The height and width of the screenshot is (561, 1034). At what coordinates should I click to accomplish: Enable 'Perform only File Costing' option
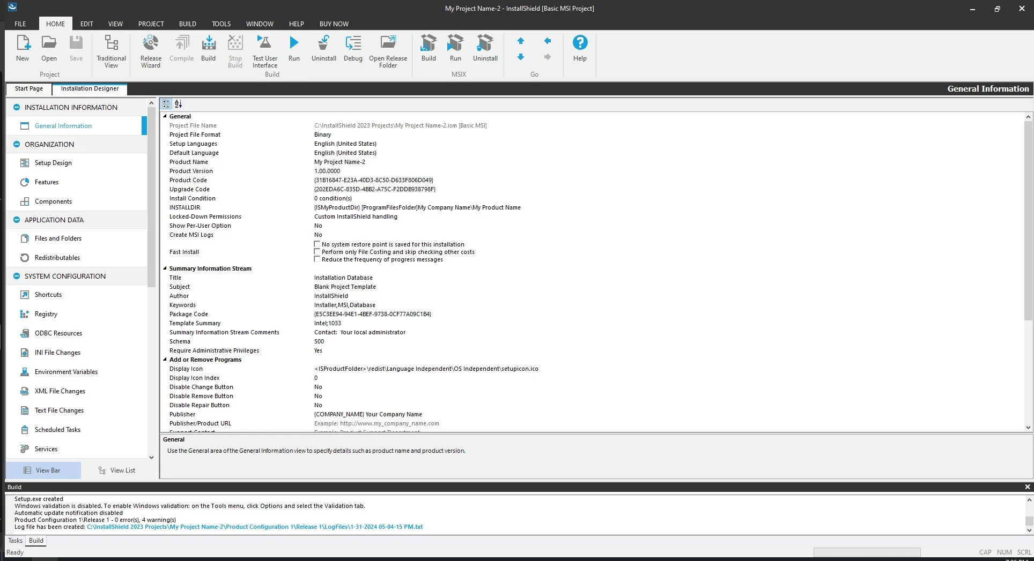[317, 252]
